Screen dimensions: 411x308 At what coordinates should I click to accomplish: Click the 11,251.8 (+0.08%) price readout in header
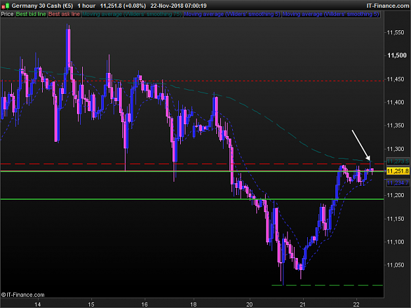pos(123,5)
